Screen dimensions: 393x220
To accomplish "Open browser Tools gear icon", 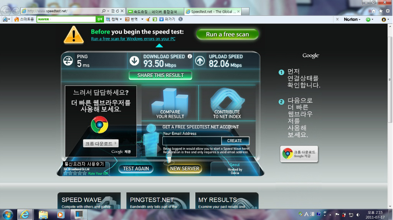I will point(388,11).
